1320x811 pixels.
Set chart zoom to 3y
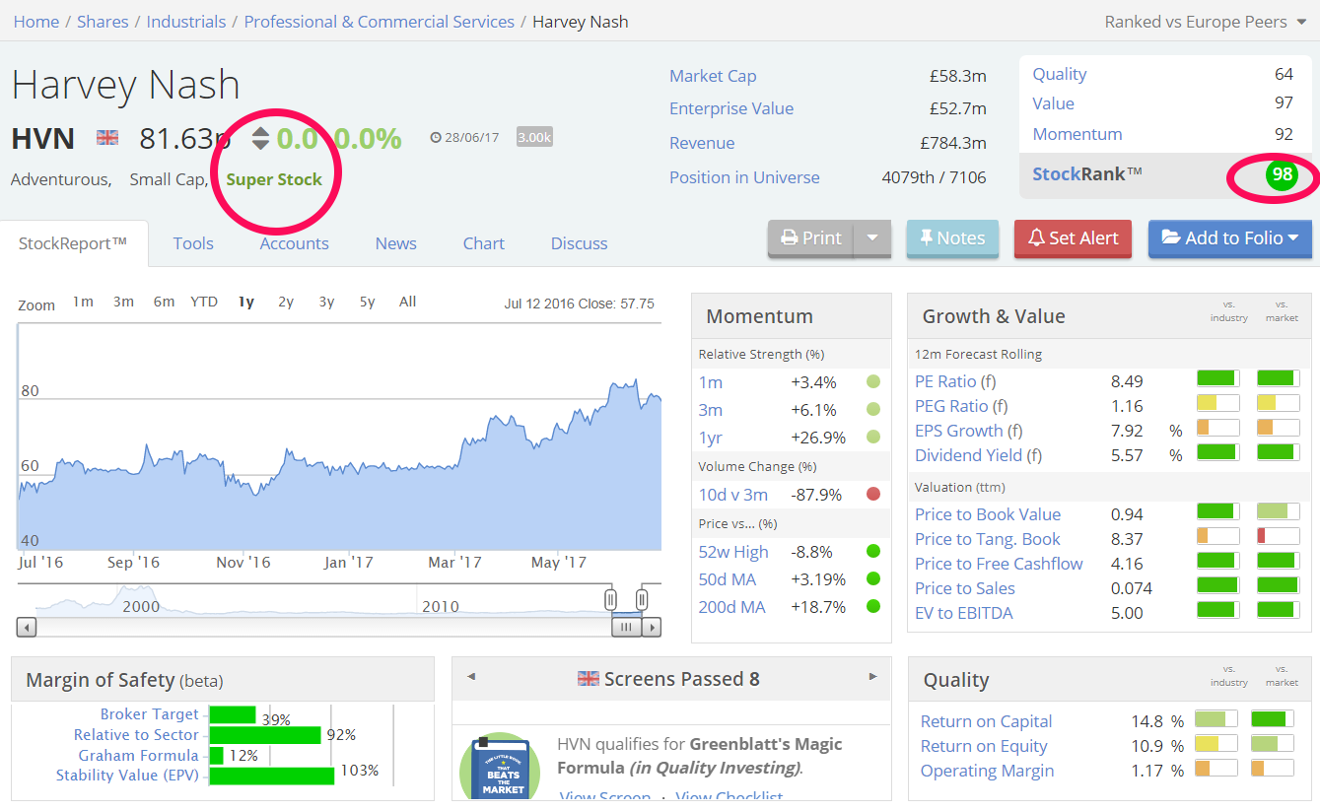pyautogui.click(x=326, y=302)
